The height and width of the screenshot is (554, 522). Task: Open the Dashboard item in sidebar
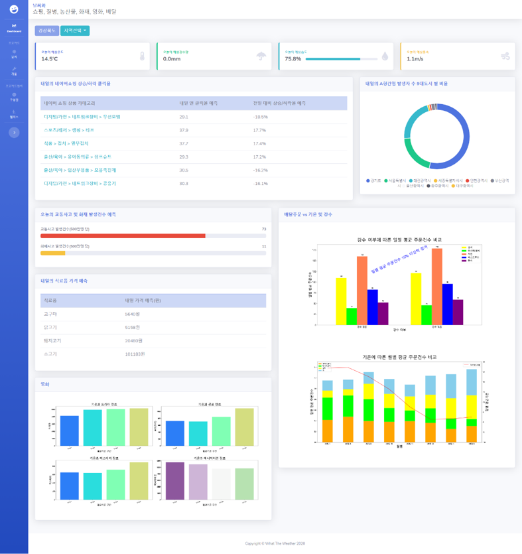click(x=14, y=28)
